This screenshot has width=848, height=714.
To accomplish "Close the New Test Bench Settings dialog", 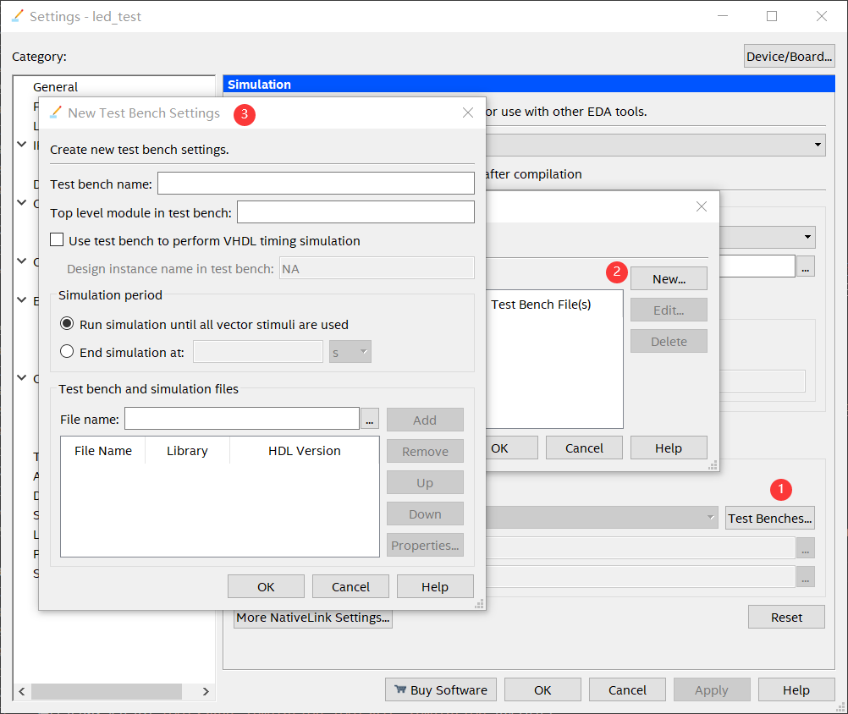I will tap(468, 113).
